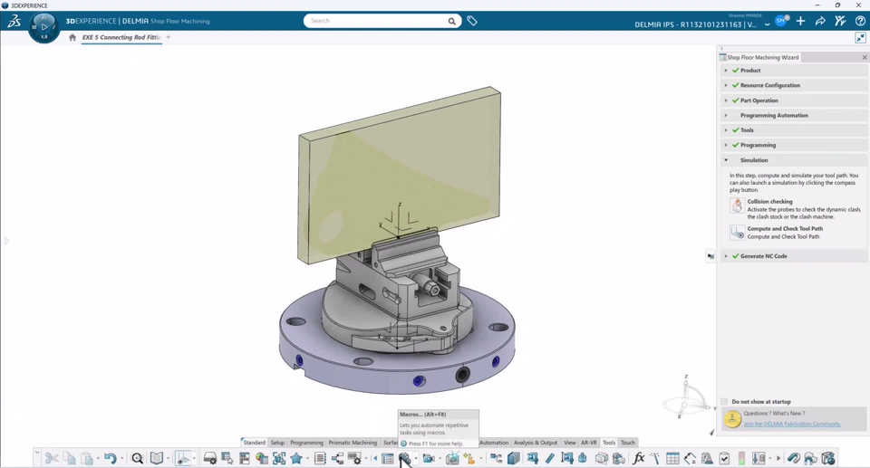
Task: Open the Help question mark icon
Action: coord(860,21)
